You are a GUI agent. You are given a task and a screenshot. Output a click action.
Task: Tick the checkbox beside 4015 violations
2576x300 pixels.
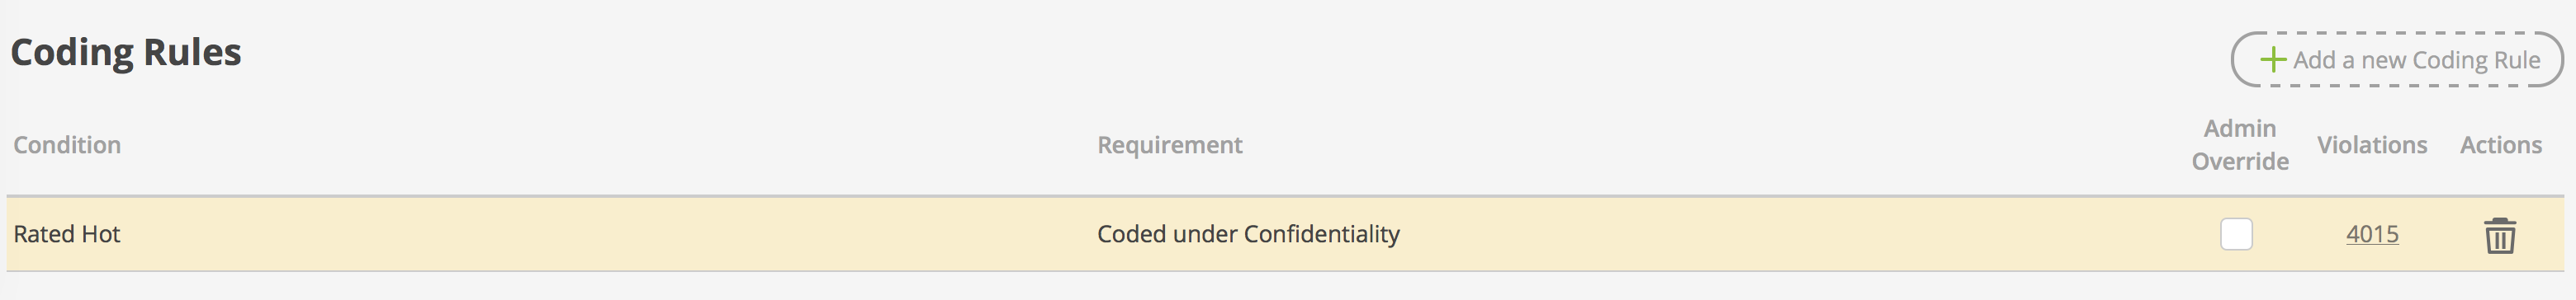2236,234
